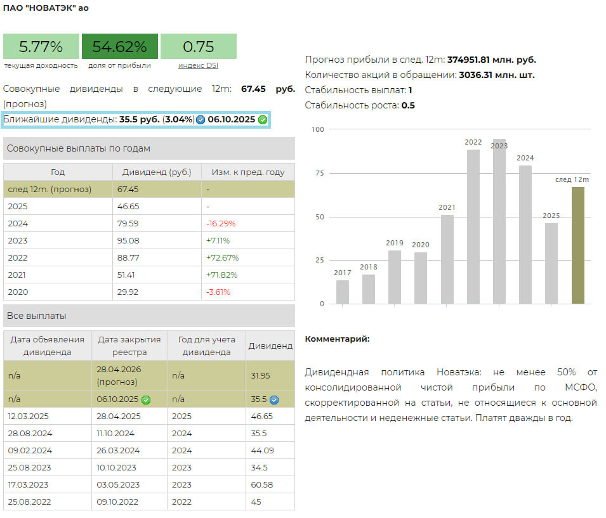Collapse the Все выплаты section header
The width and height of the screenshot is (606, 518).
[x=148, y=316]
